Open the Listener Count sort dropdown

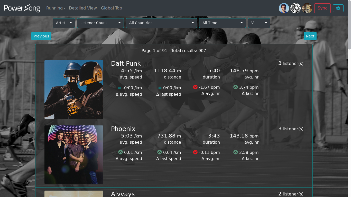[100, 23]
